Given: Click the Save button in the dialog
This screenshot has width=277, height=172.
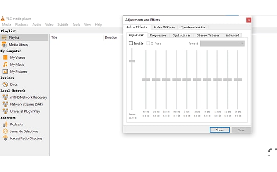Looking at the screenshot, I should pos(241,130).
